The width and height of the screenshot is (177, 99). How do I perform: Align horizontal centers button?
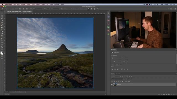pos(115,69)
